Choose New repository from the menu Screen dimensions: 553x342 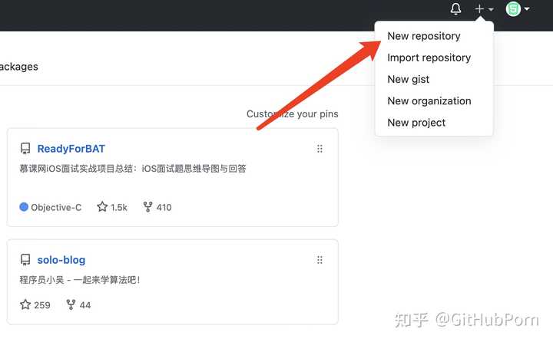click(423, 36)
